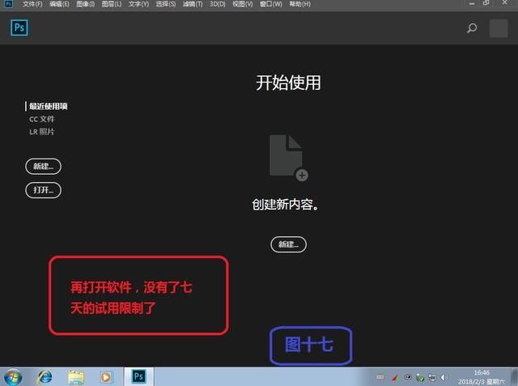Click the green shield security tray icon

tap(420, 377)
